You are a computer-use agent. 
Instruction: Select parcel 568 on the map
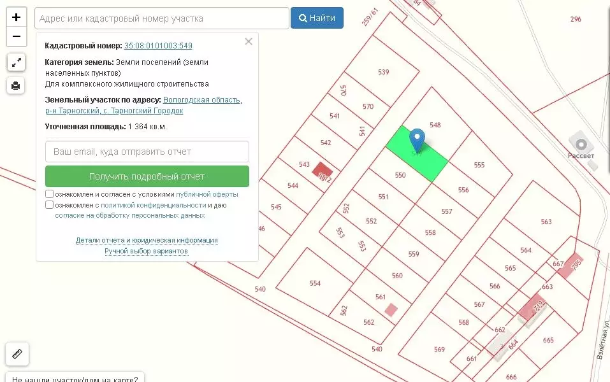[463, 323]
